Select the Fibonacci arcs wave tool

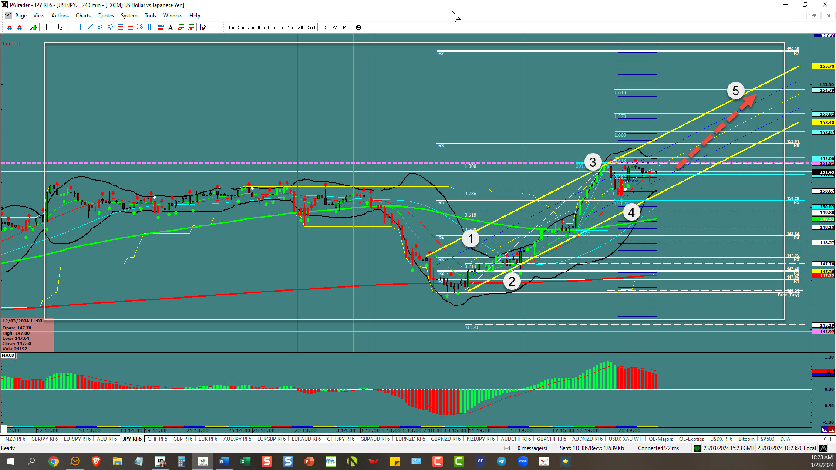(x=160, y=27)
